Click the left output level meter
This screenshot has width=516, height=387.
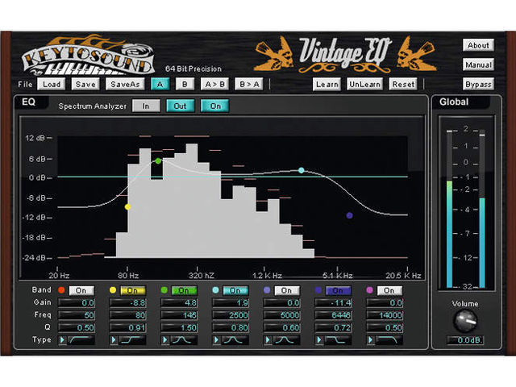(x=449, y=209)
